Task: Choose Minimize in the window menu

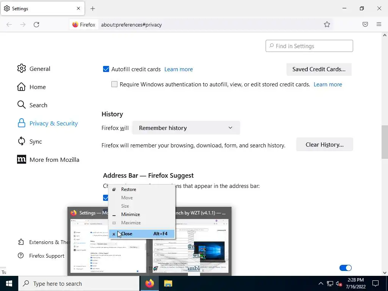Action: [x=142, y=214]
